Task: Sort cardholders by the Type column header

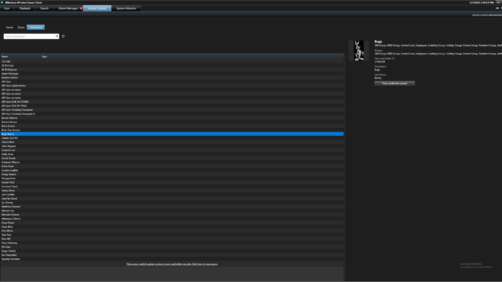Action: pos(44,56)
